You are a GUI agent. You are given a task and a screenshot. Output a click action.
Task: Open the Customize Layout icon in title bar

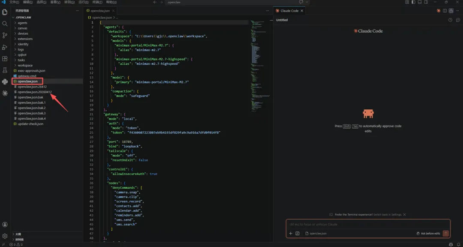click(x=407, y=2)
